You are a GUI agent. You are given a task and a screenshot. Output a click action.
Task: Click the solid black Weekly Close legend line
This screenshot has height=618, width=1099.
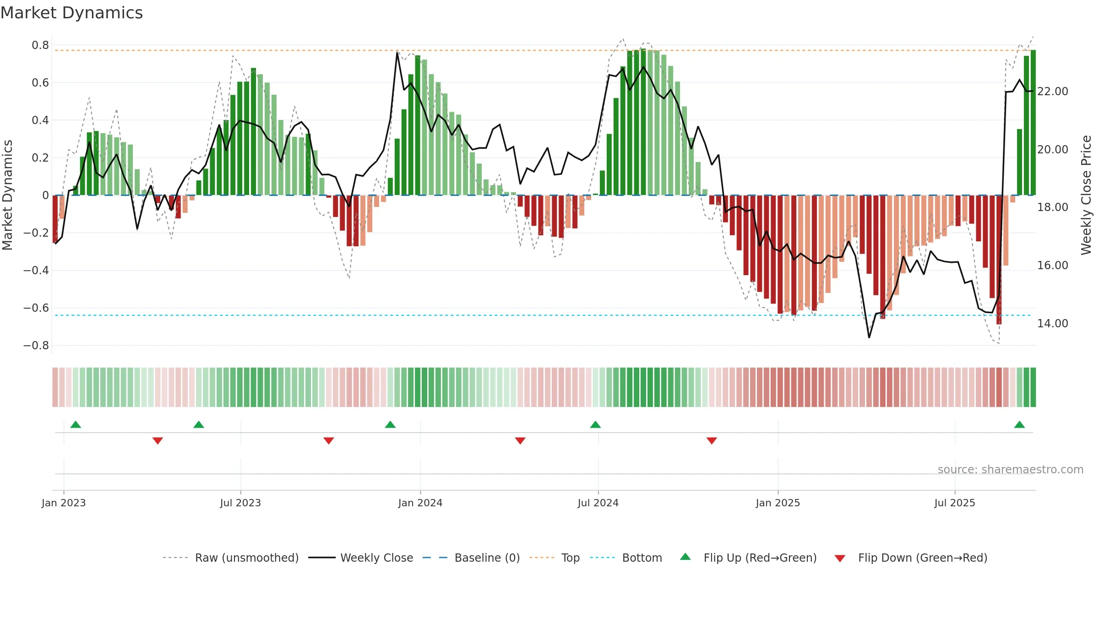(322, 558)
